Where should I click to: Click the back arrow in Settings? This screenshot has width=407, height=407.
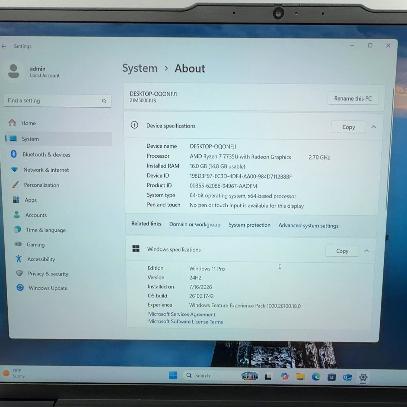(4, 46)
